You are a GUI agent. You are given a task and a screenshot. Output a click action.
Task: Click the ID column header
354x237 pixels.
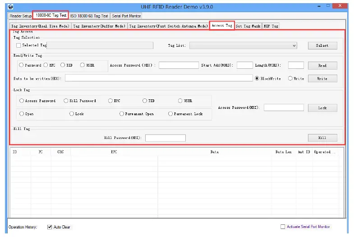coord(20,152)
